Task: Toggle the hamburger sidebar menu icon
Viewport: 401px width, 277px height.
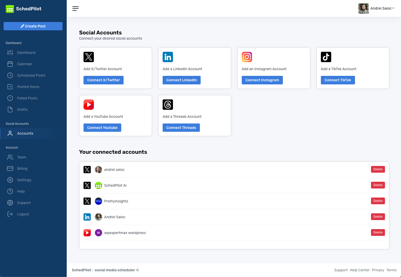Action: coord(75,9)
